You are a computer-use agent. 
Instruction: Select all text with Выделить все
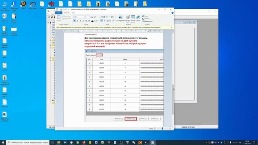click(x=147, y=21)
